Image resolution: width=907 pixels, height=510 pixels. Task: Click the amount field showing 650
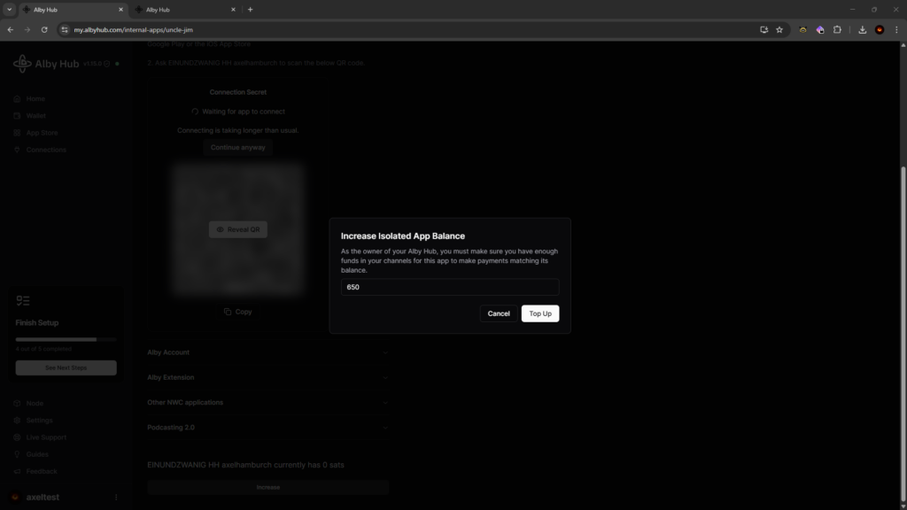(450, 287)
